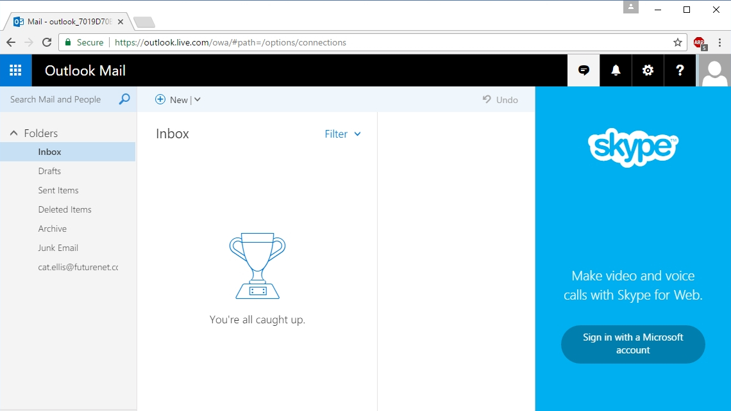
Task: Open the Filter dropdown
Action: tap(342, 134)
